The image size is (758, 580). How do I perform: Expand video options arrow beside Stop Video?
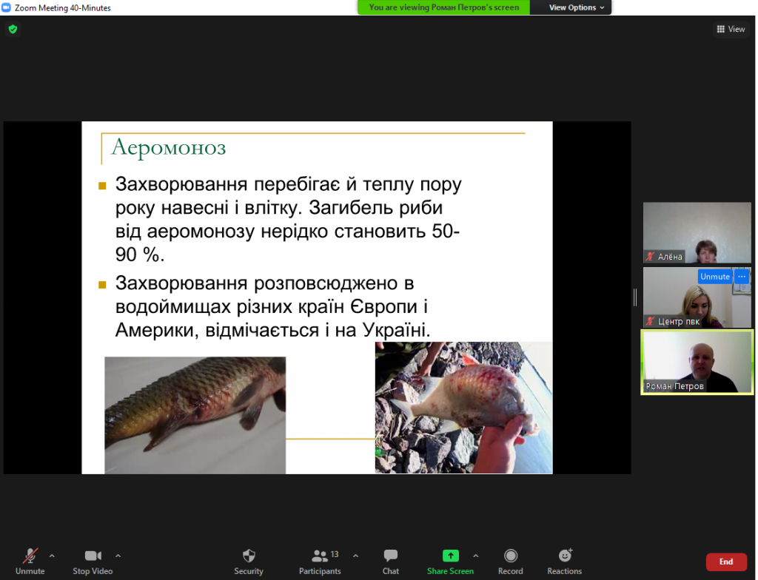(x=118, y=556)
